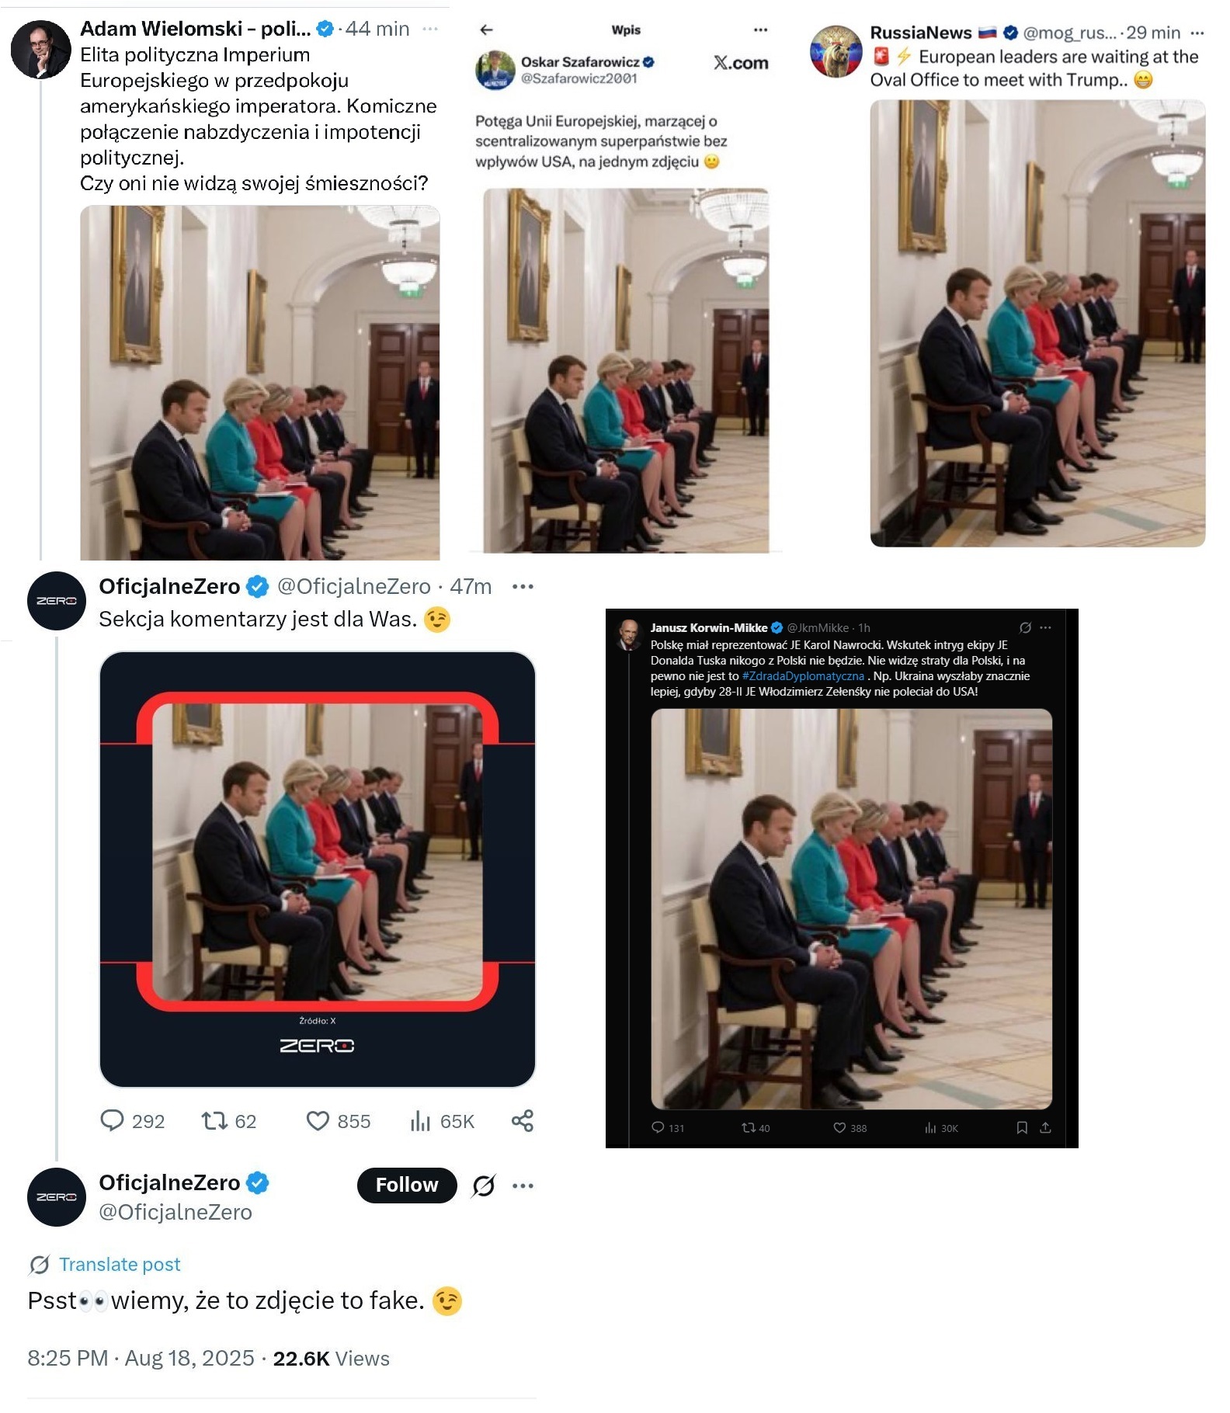Viewport: 1230px width, 1413px height.
Task: Open the ZERO-branded image in OficjalneZero's post
Action: (x=318, y=869)
